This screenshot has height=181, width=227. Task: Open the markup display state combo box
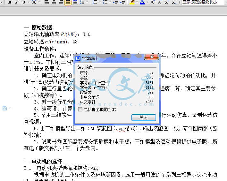pyautogui.click(x=204, y=2)
